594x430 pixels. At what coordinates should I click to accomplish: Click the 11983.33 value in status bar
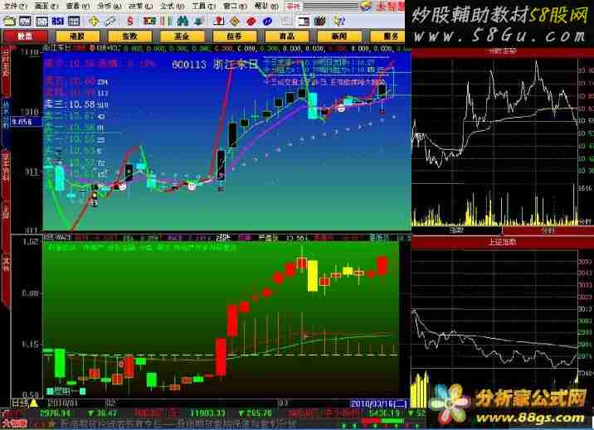coord(207,413)
